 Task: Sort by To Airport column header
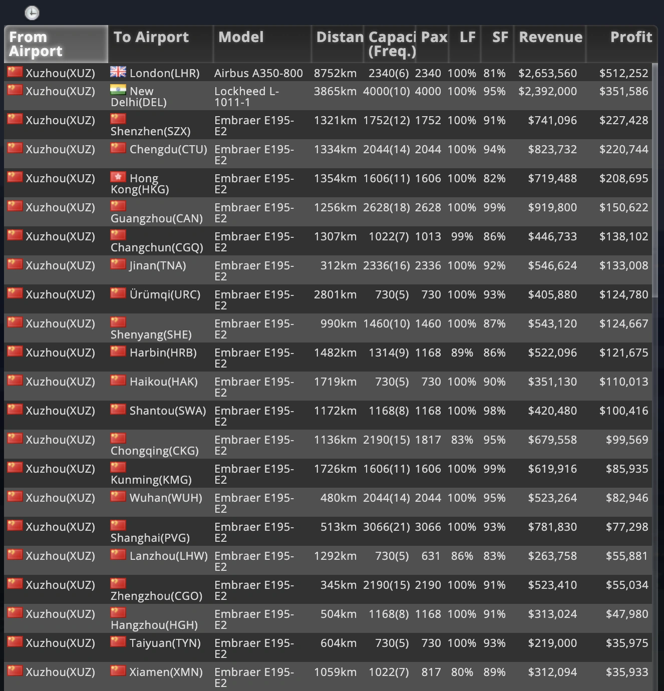click(x=161, y=44)
